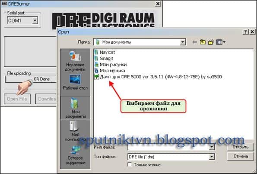Click the Open File button in DREBurner

click(x=17, y=99)
